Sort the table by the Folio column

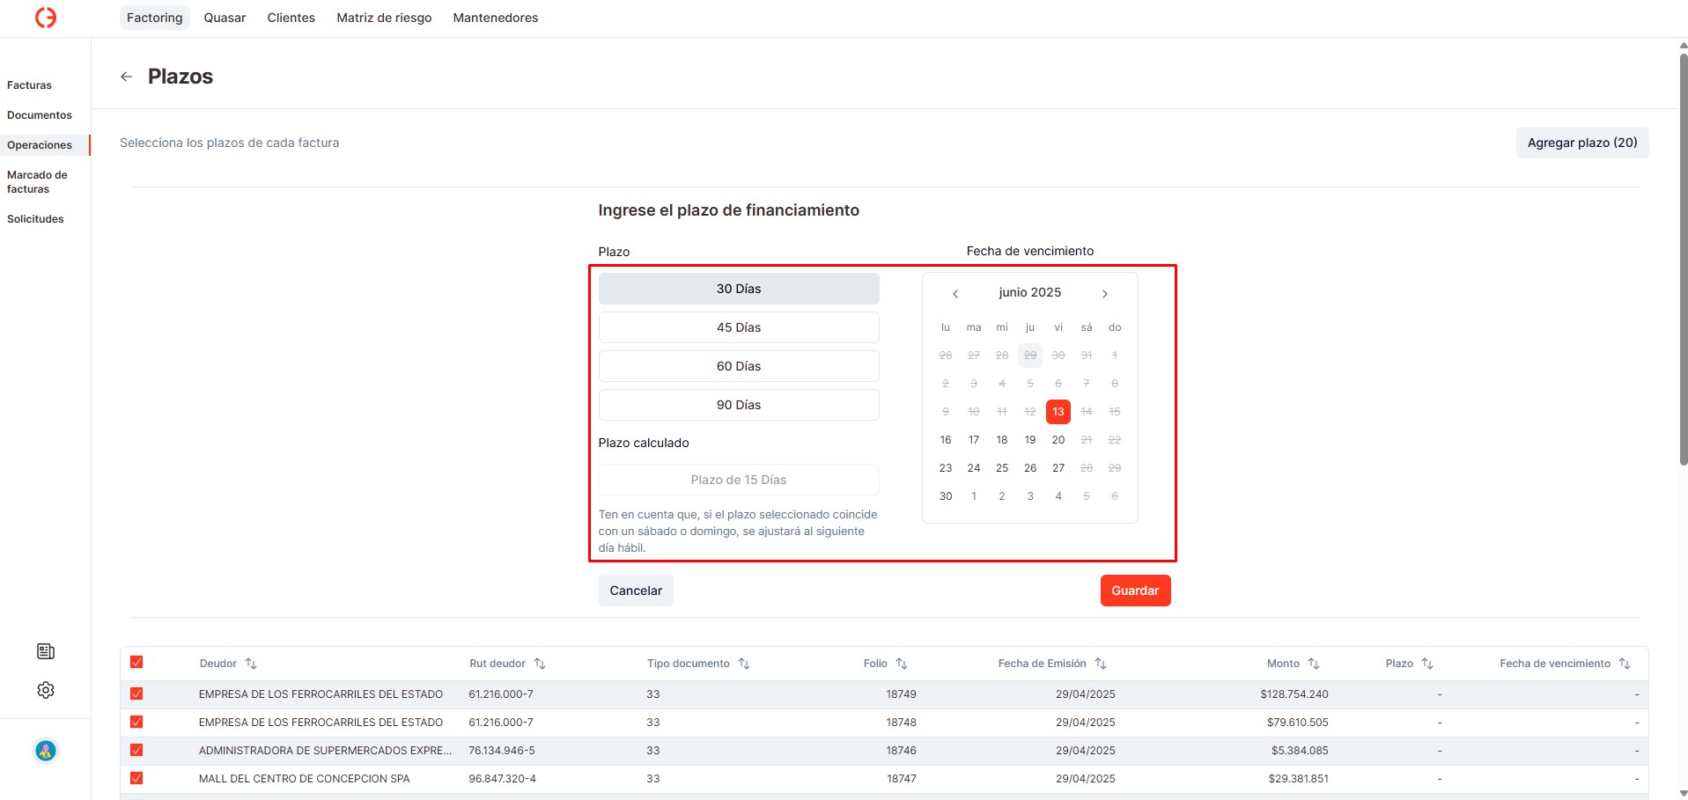click(901, 664)
